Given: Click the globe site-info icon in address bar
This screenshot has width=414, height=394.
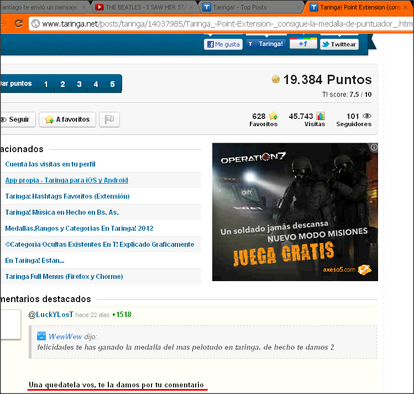Looking at the screenshot, I should [x=35, y=24].
